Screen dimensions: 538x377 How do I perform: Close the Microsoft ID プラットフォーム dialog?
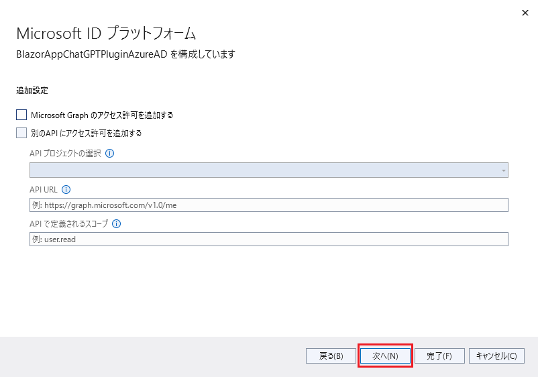point(525,13)
